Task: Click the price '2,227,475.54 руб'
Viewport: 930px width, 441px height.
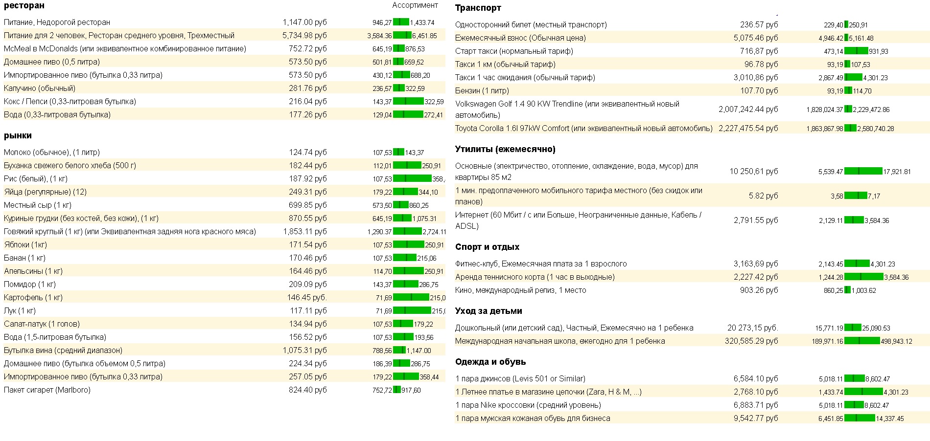Action: coord(748,129)
